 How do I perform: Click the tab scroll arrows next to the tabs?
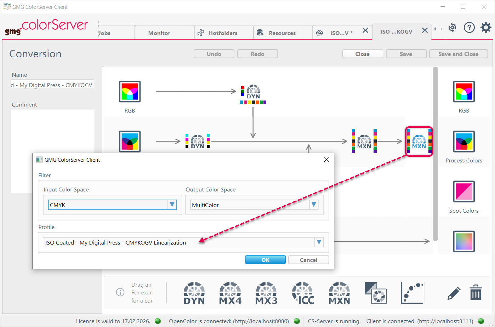pyautogui.click(x=438, y=29)
